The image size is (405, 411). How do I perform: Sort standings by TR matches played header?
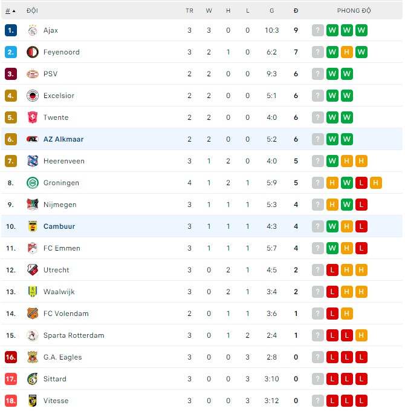pos(189,11)
